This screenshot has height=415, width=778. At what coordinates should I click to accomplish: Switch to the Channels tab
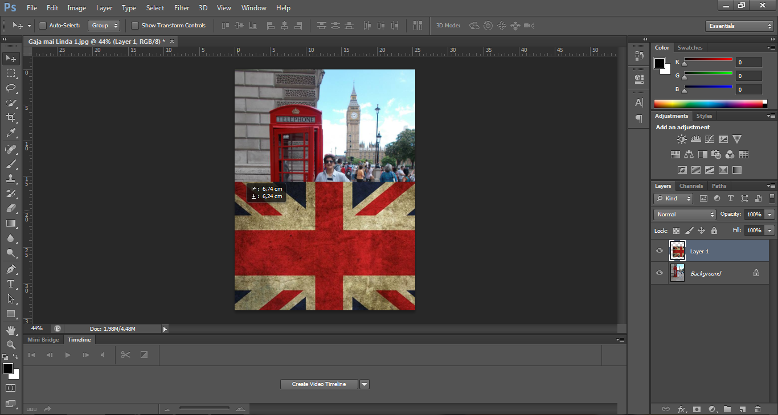pyautogui.click(x=691, y=186)
